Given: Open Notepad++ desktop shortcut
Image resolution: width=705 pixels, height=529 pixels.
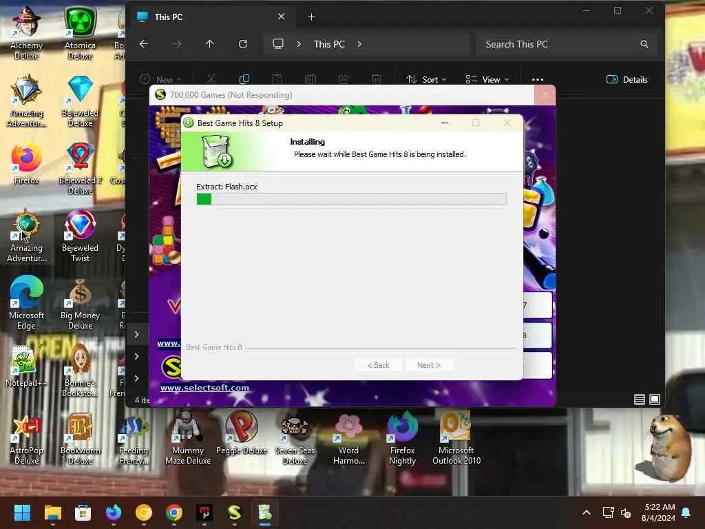Looking at the screenshot, I should (26, 365).
